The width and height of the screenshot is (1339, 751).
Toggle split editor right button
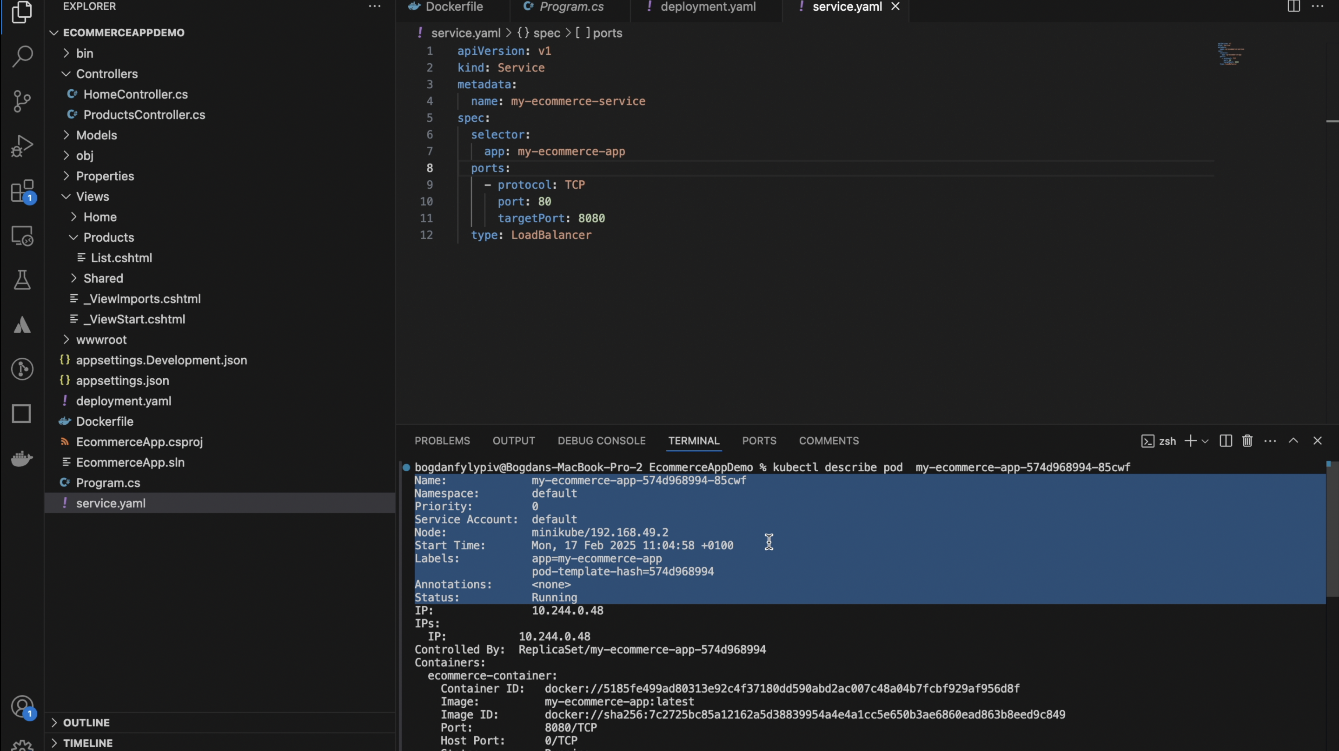pos(1293,7)
